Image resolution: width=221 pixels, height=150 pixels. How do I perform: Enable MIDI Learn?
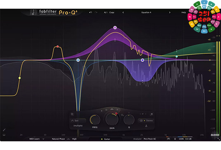34,139
